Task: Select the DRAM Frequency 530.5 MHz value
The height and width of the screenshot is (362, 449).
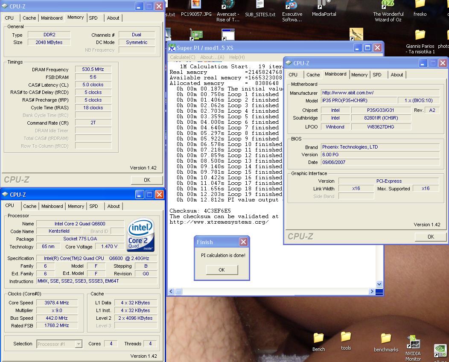Action: (x=93, y=69)
